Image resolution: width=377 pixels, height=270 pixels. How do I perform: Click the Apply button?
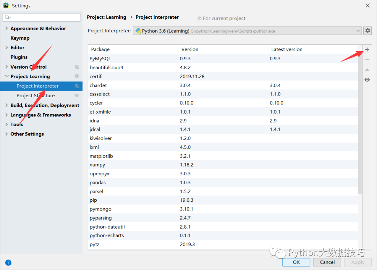358,262
